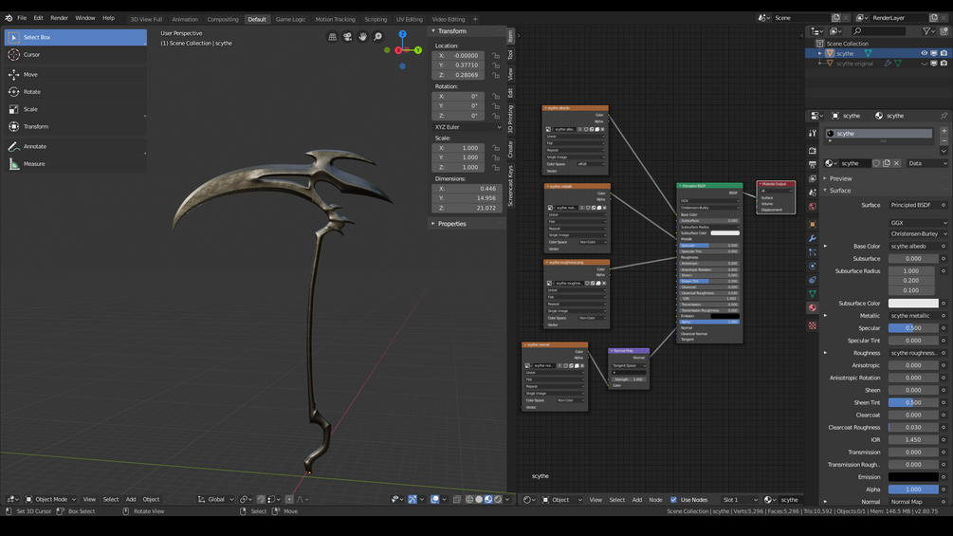Open the Add menu in node editor
This screenshot has height=536, width=953.
point(636,500)
